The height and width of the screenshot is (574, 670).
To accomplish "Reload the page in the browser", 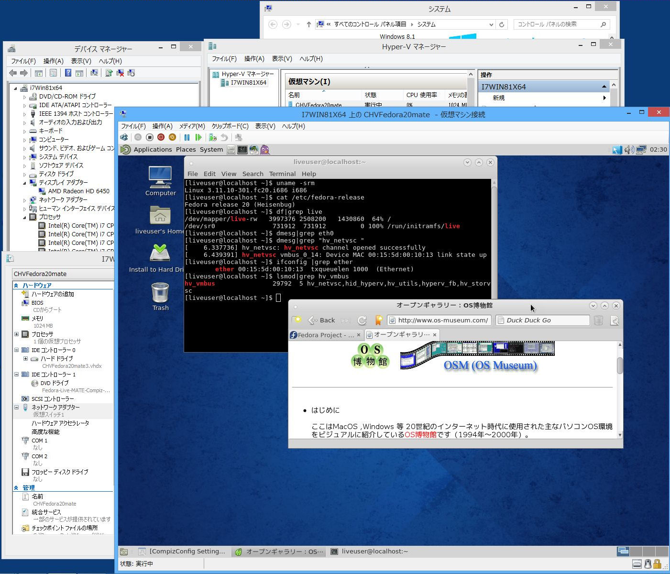I will 362,320.
